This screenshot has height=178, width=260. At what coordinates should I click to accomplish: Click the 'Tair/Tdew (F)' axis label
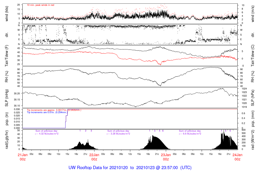pyautogui.click(x=7, y=56)
